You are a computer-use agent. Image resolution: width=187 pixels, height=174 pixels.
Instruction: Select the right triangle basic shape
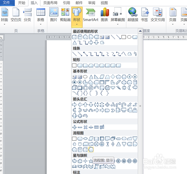(97, 77)
